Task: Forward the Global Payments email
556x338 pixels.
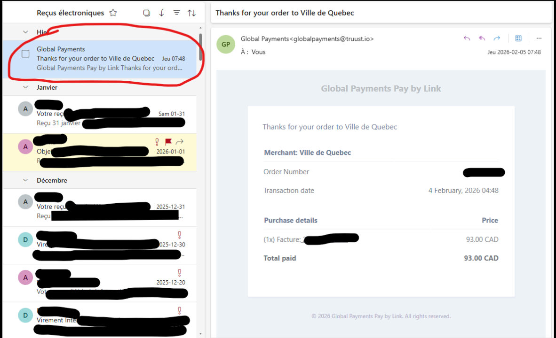Action: [497, 38]
